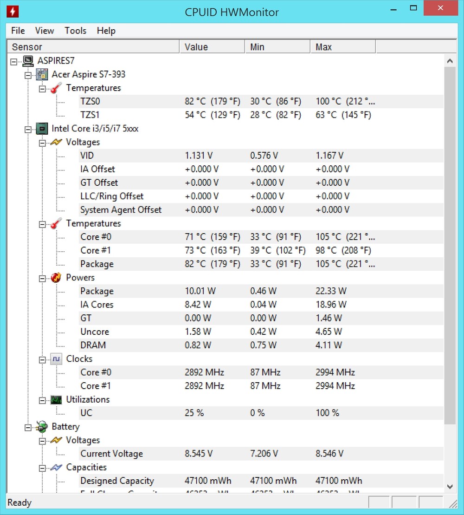Collapse Temperatures under Acer Aspire S7-393
Screen dimensions: 464x515
[x=42, y=89]
